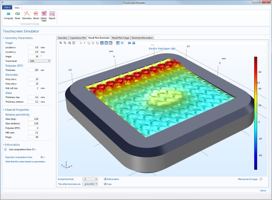Open the other terminals grounded dropdown
The height and width of the screenshot is (200, 272).
(90, 184)
